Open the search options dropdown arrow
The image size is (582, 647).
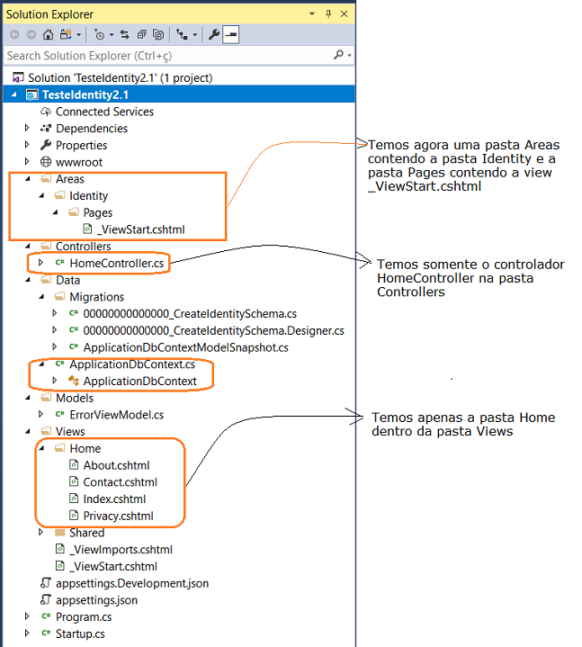[x=349, y=55]
